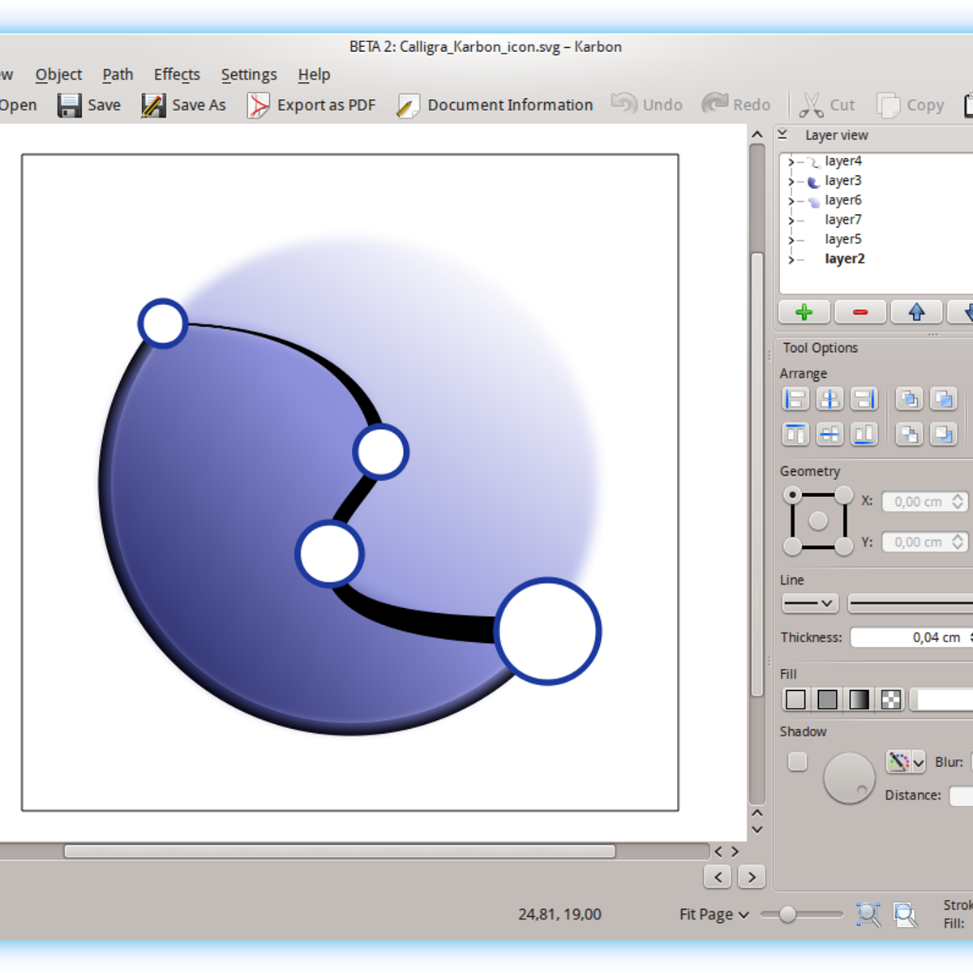The image size is (973, 973).
Task: Select bottom-right geometry anchor point
Action: click(x=844, y=547)
